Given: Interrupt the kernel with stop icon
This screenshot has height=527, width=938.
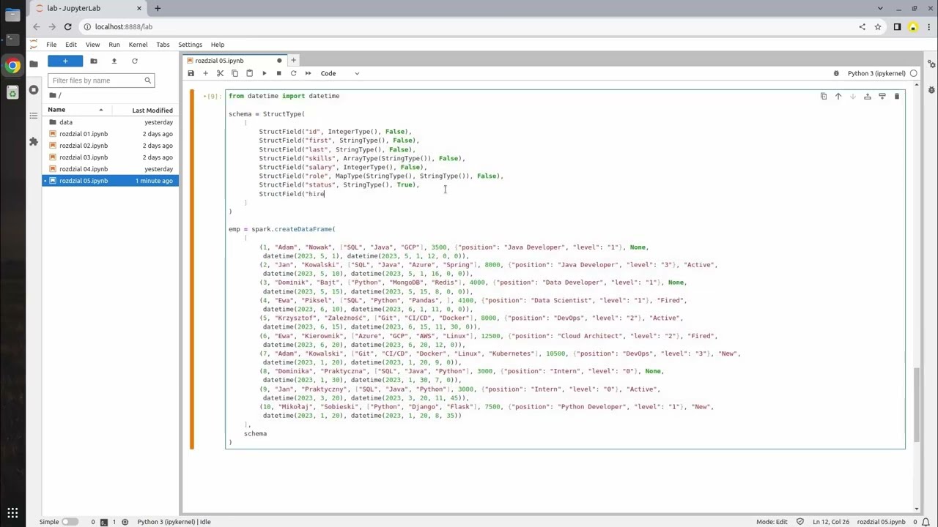Looking at the screenshot, I should (278, 73).
